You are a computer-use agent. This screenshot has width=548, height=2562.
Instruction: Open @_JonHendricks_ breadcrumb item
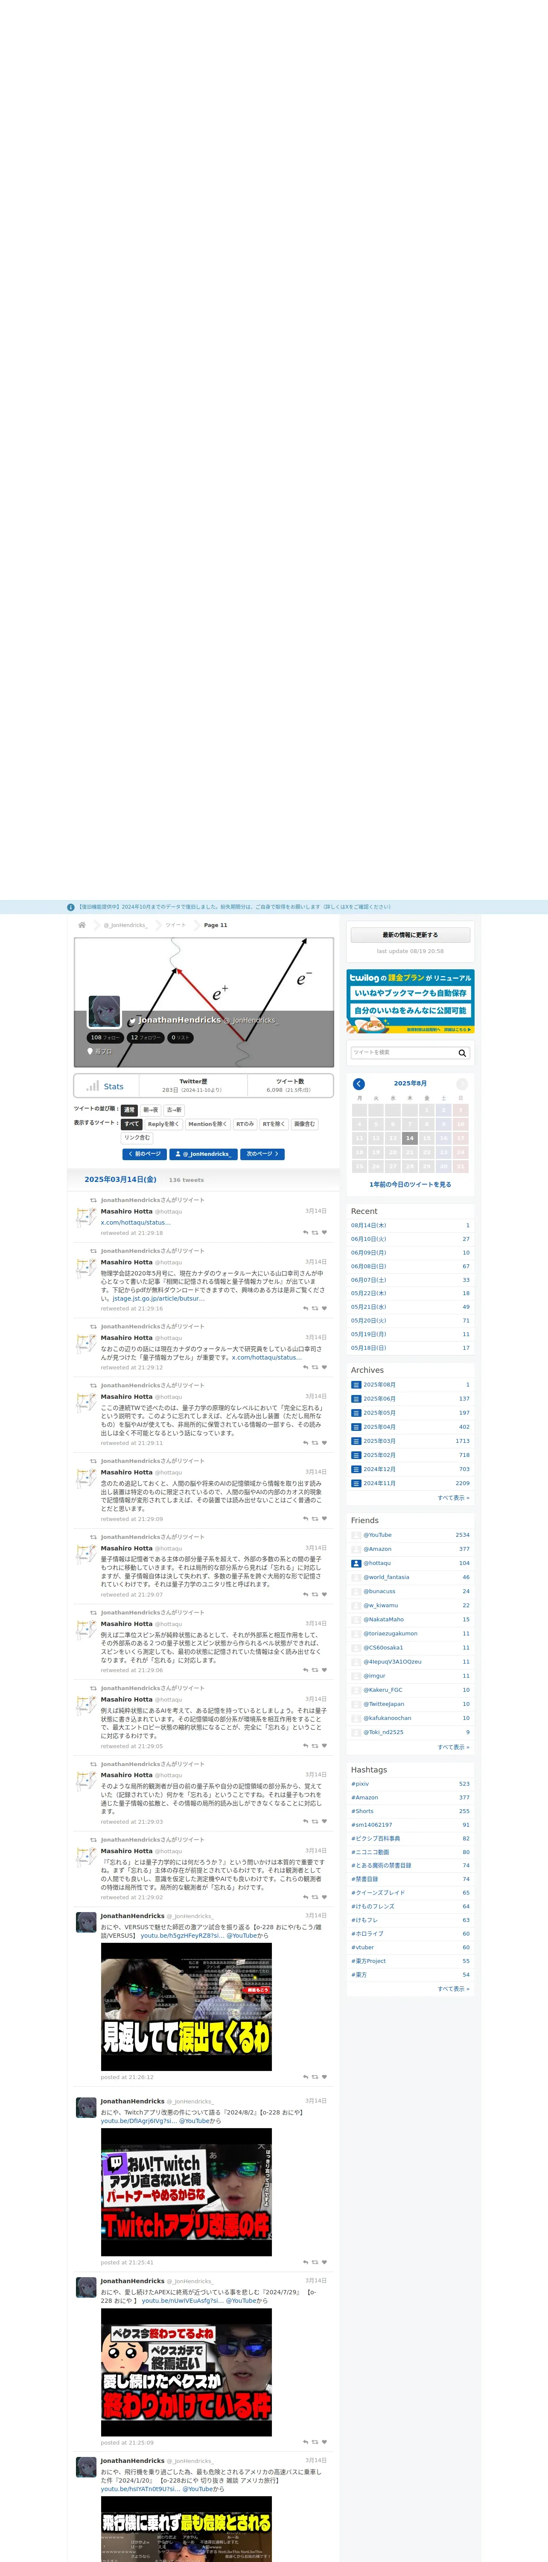pyautogui.click(x=125, y=925)
